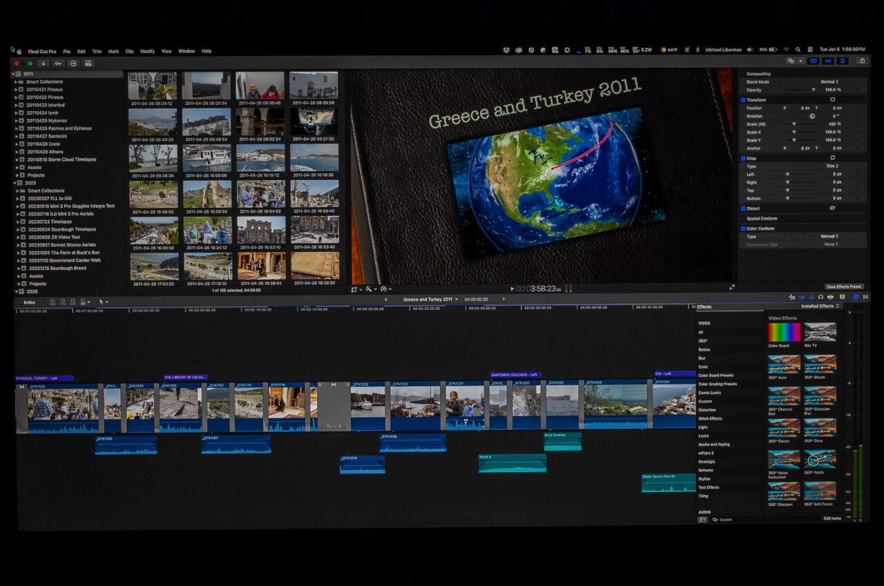Uncheck the Transform checkbox
Viewport: 884px width, 586px height.
[x=743, y=100]
